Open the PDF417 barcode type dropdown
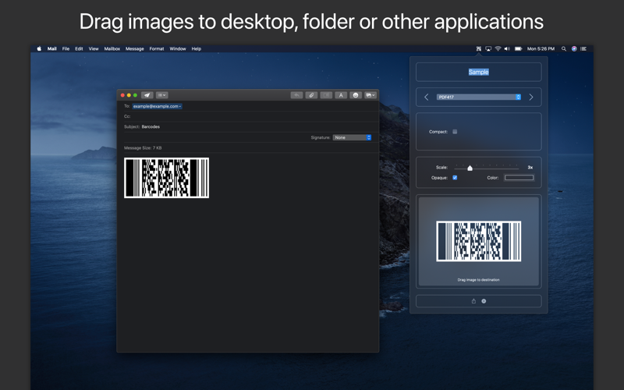Viewport: 624px width, 390px height. [479, 97]
